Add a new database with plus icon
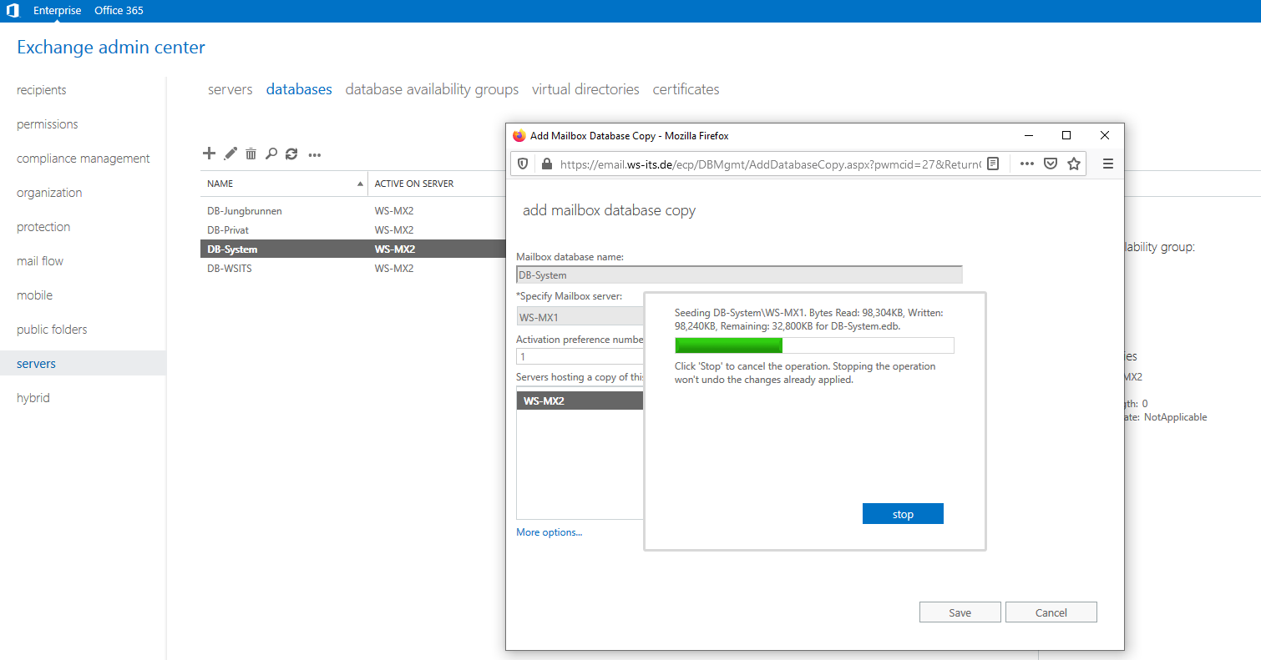Image resolution: width=1261 pixels, height=660 pixels. coord(210,154)
